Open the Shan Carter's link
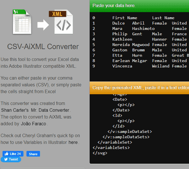189x169 pixels. coord(15,110)
